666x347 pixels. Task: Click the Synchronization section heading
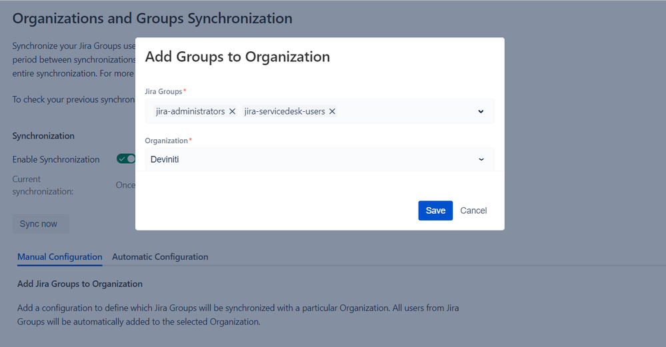[43, 136]
